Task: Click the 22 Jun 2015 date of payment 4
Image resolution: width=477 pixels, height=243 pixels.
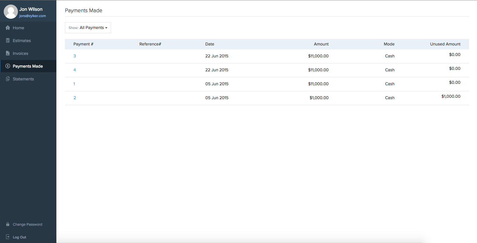Action: tap(217, 70)
